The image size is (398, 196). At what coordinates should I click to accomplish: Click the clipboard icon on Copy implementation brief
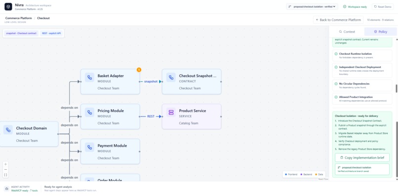[342, 157]
